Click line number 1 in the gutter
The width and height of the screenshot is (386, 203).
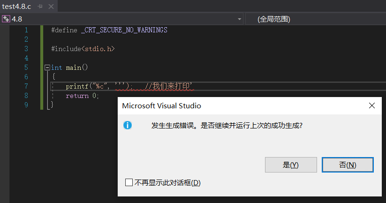click(26, 30)
